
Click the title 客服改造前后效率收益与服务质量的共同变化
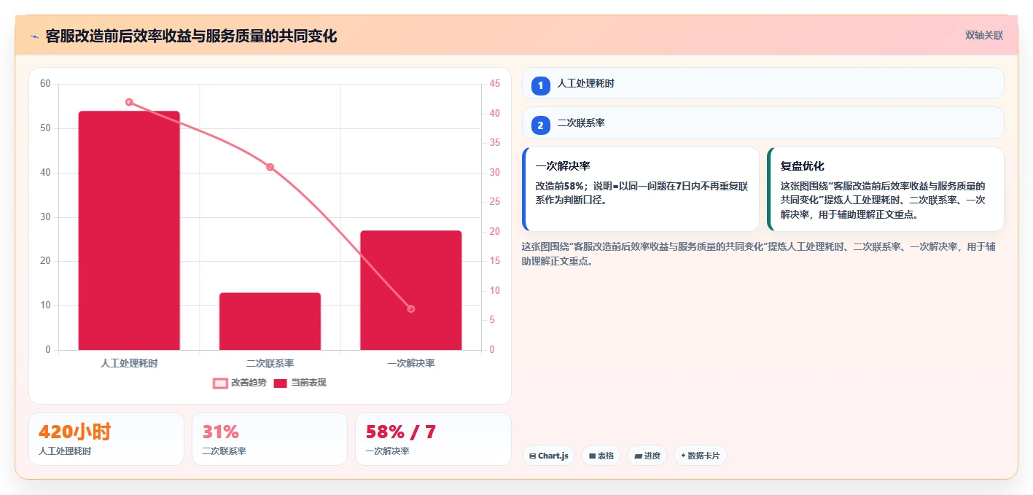(191, 36)
